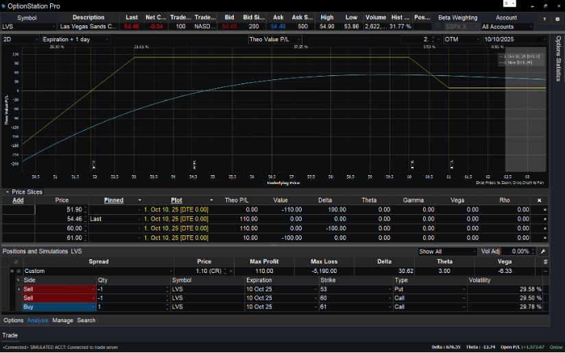Open the wrench settings icon beside Vol Adj
This screenshot has width=565, height=353.
[543, 251]
